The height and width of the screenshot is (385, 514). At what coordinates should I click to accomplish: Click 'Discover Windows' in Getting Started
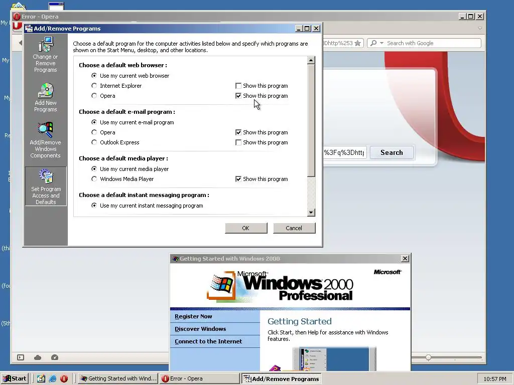point(200,329)
